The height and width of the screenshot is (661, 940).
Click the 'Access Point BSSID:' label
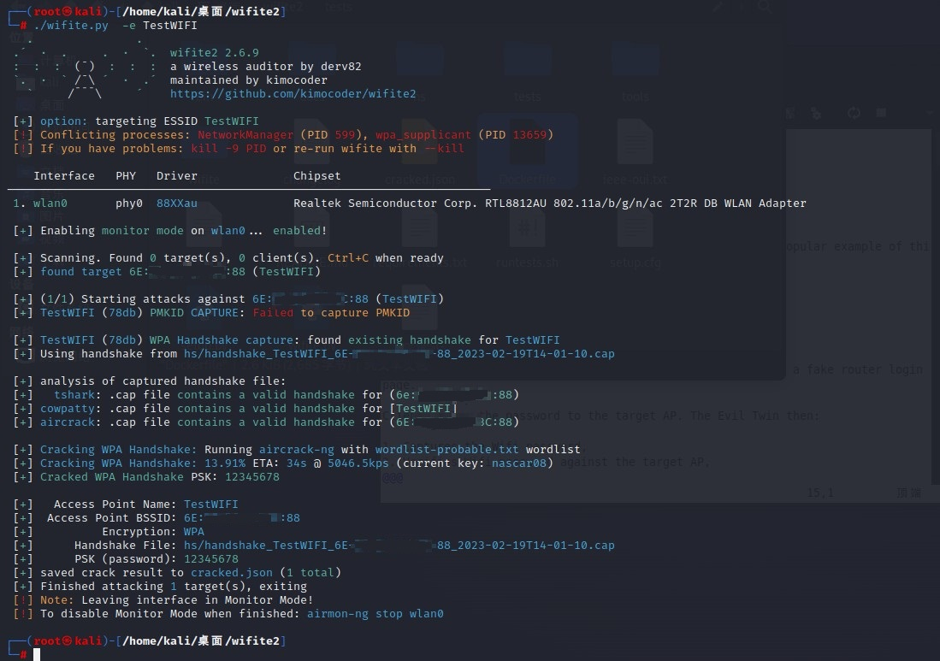(x=112, y=518)
